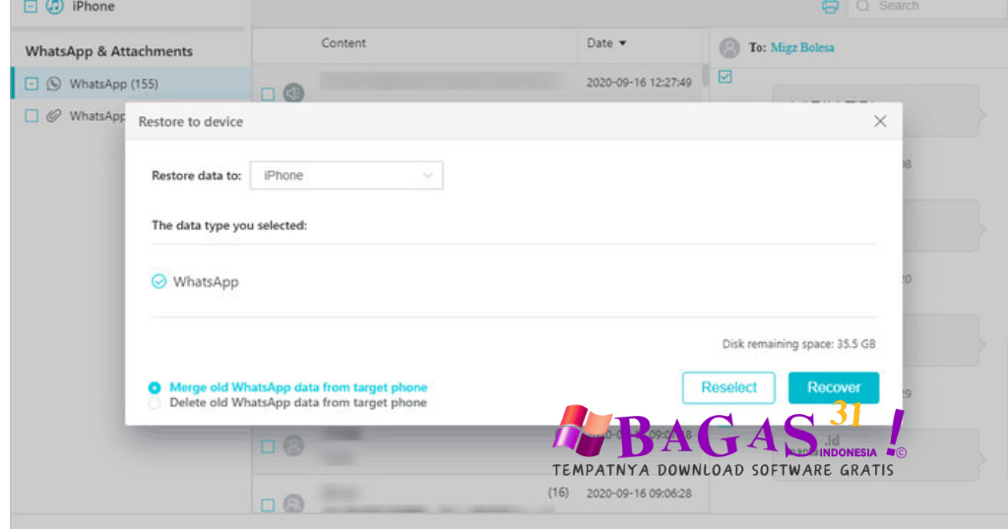Select Delete old WhatsApp data option
The height and width of the screenshot is (529, 1008).
click(x=155, y=403)
